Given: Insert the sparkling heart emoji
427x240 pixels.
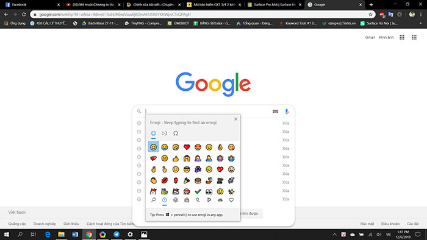Looking at the screenshot, I should coord(220,169).
